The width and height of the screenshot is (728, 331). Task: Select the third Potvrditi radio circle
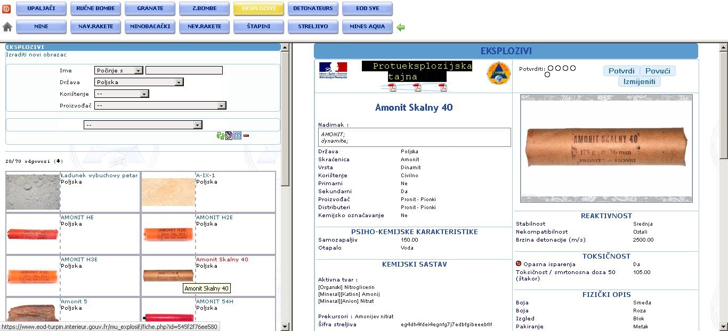[x=565, y=68]
